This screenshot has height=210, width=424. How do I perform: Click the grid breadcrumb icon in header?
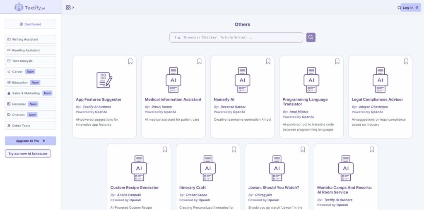pos(68,7)
